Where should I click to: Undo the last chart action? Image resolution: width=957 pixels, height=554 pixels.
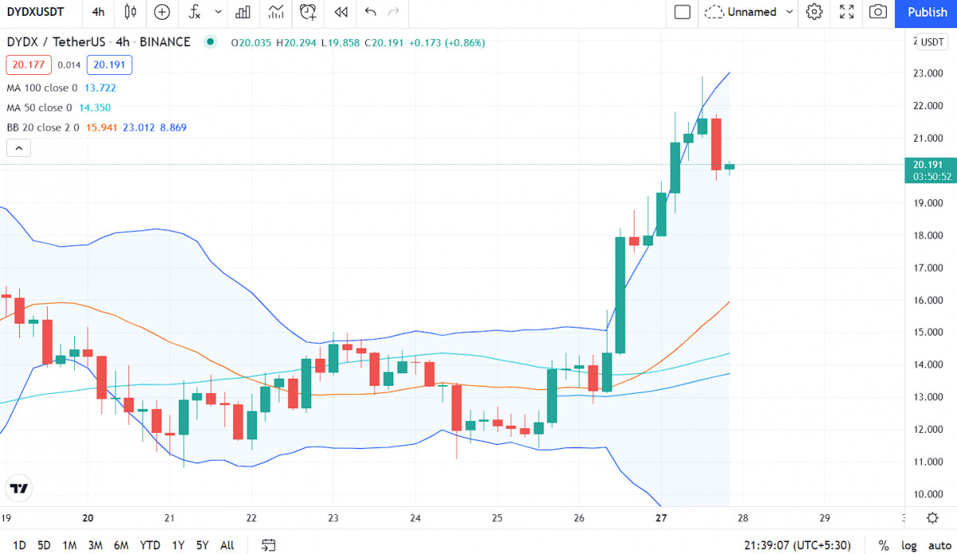click(369, 12)
